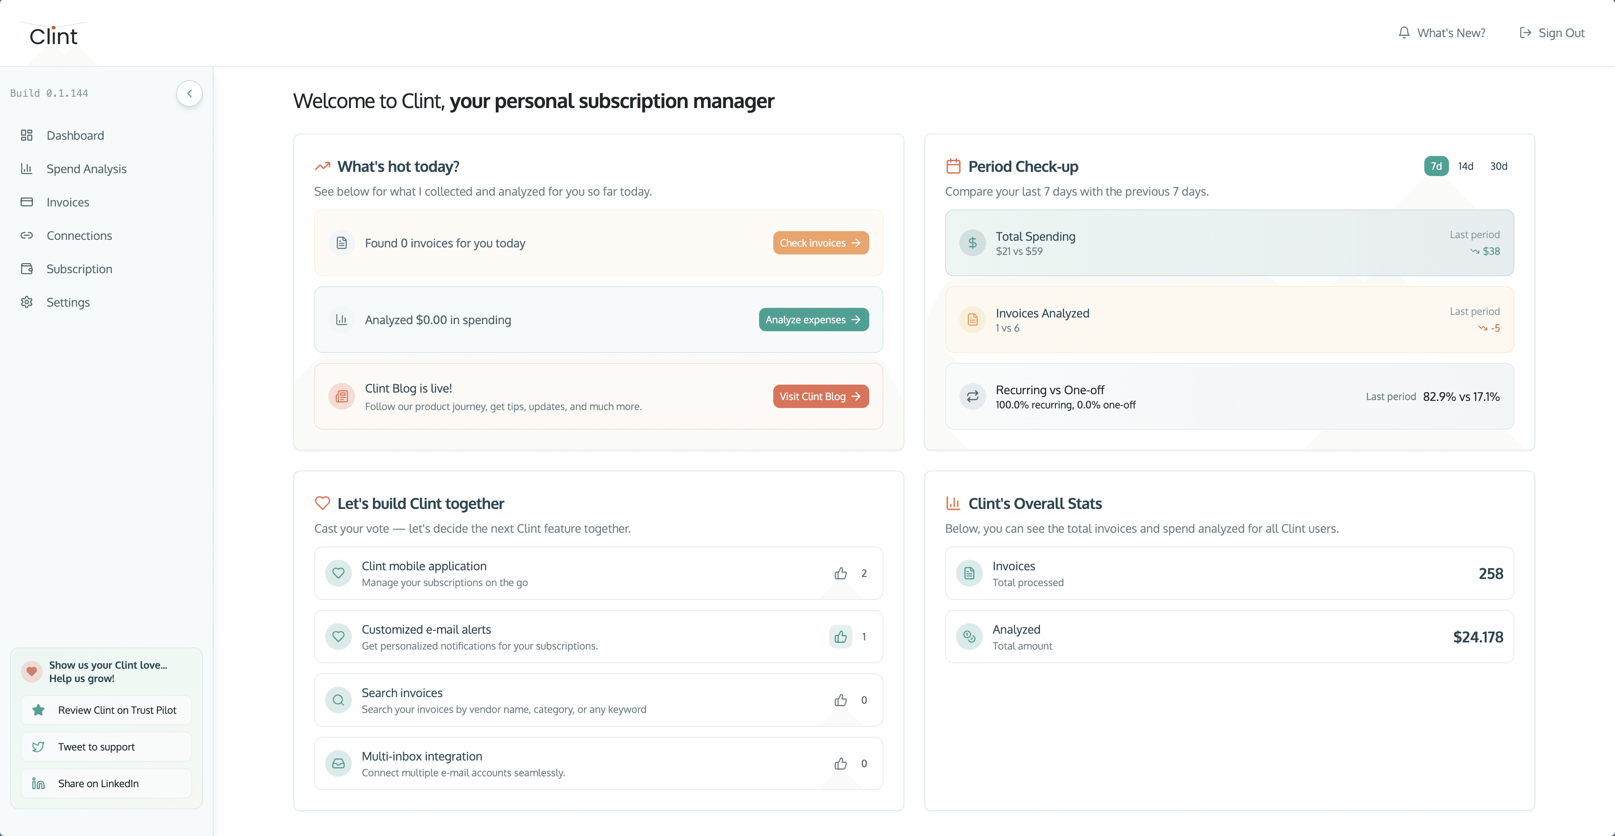Select the Subscription sidebar icon

coord(28,268)
